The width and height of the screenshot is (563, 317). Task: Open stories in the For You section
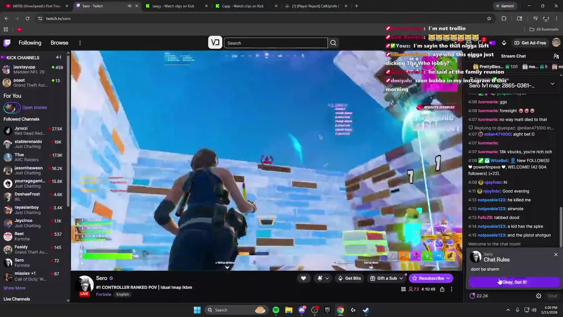34,107
